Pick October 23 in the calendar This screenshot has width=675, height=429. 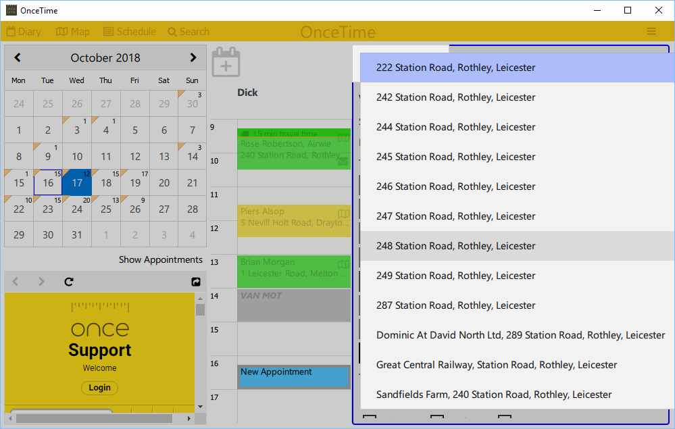coord(48,209)
